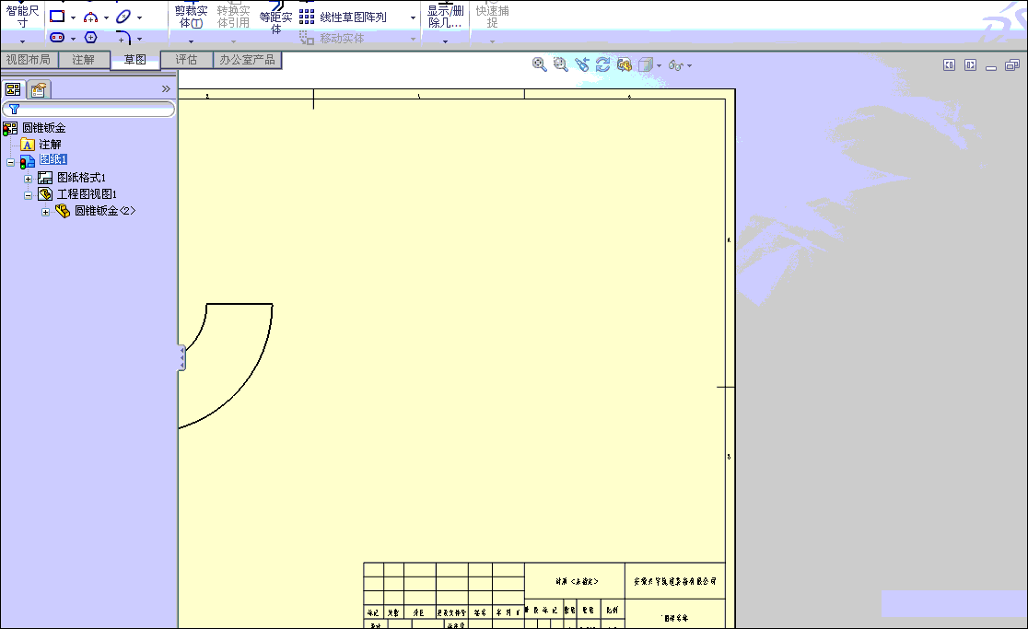
Task: Select the tangent arc sketch tool
Action: click(x=91, y=17)
